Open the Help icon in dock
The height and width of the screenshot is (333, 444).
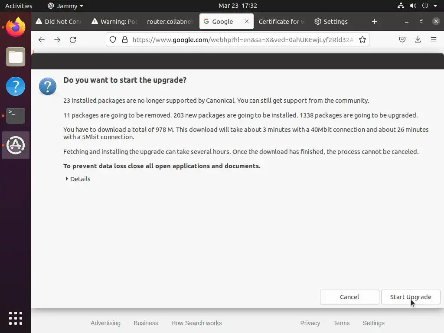pyautogui.click(x=16, y=86)
